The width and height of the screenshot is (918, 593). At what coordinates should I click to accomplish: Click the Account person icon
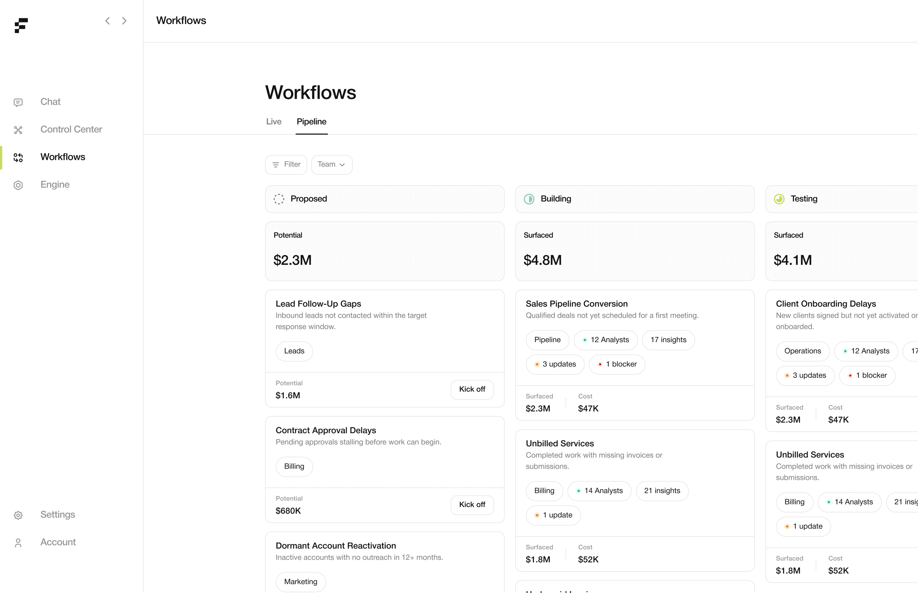pyautogui.click(x=18, y=543)
